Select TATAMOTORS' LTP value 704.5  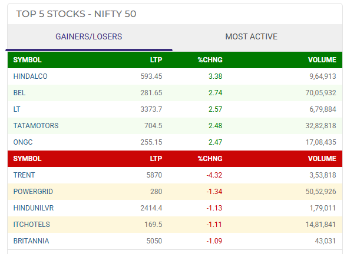[x=153, y=126]
